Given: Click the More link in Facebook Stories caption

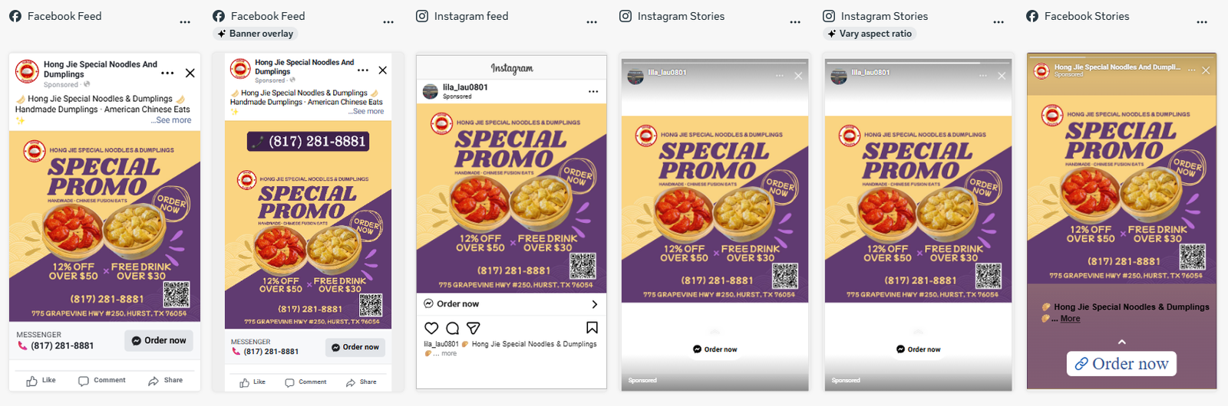Looking at the screenshot, I should (1070, 319).
